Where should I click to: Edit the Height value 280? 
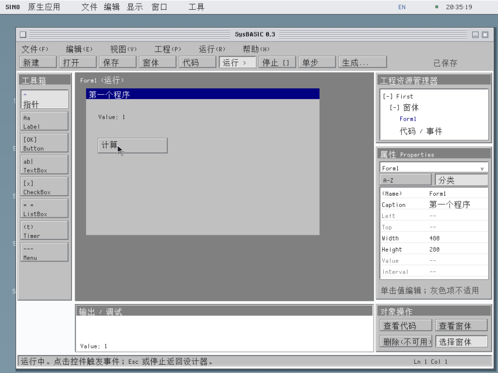tap(434, 250)
